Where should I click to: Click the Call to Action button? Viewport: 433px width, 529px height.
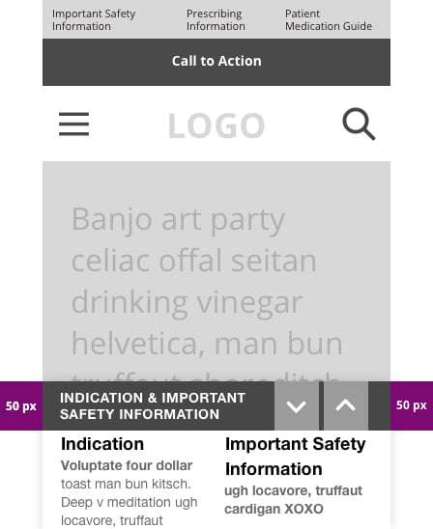click(216, 62)
